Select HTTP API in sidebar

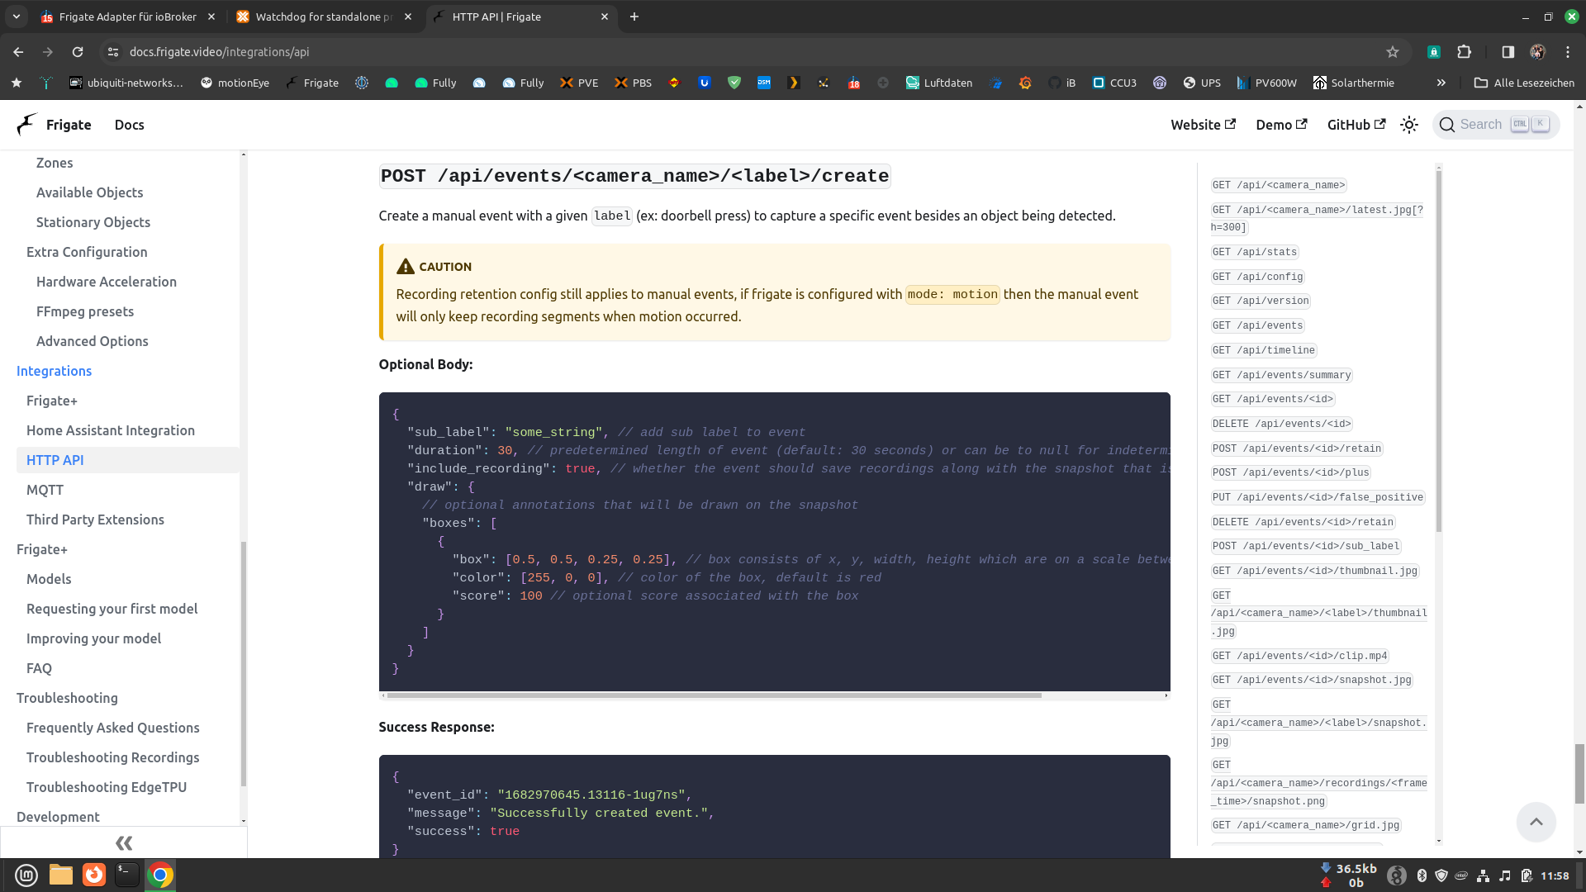click(128, 460)
